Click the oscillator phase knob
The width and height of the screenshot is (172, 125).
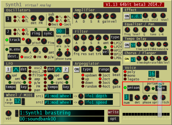click(59, 54)
